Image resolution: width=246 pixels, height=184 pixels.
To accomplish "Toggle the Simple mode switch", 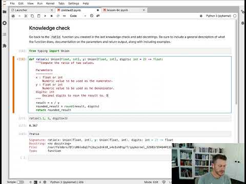I will (x=20, y=182).
